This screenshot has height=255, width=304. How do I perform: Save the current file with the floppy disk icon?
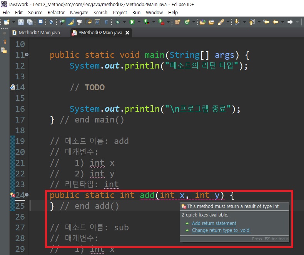click(x=21, y=22)
